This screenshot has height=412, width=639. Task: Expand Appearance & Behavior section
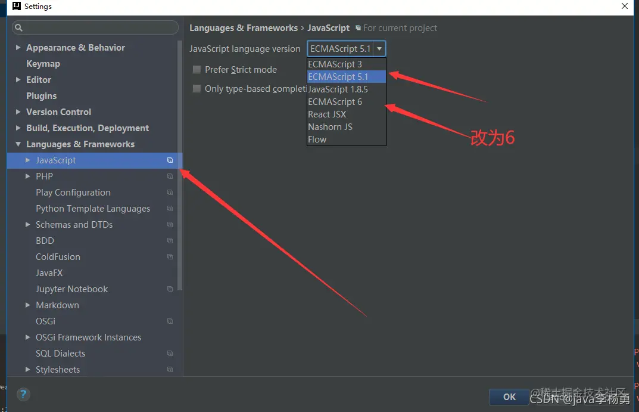point(18,47)
